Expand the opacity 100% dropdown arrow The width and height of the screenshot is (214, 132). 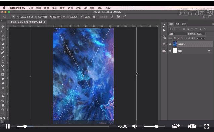204,34
